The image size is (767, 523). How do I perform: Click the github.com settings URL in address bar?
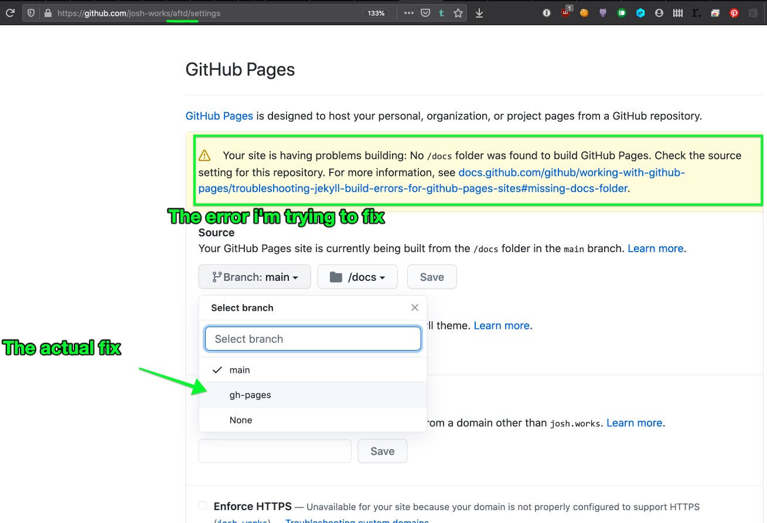coord(139,13)
